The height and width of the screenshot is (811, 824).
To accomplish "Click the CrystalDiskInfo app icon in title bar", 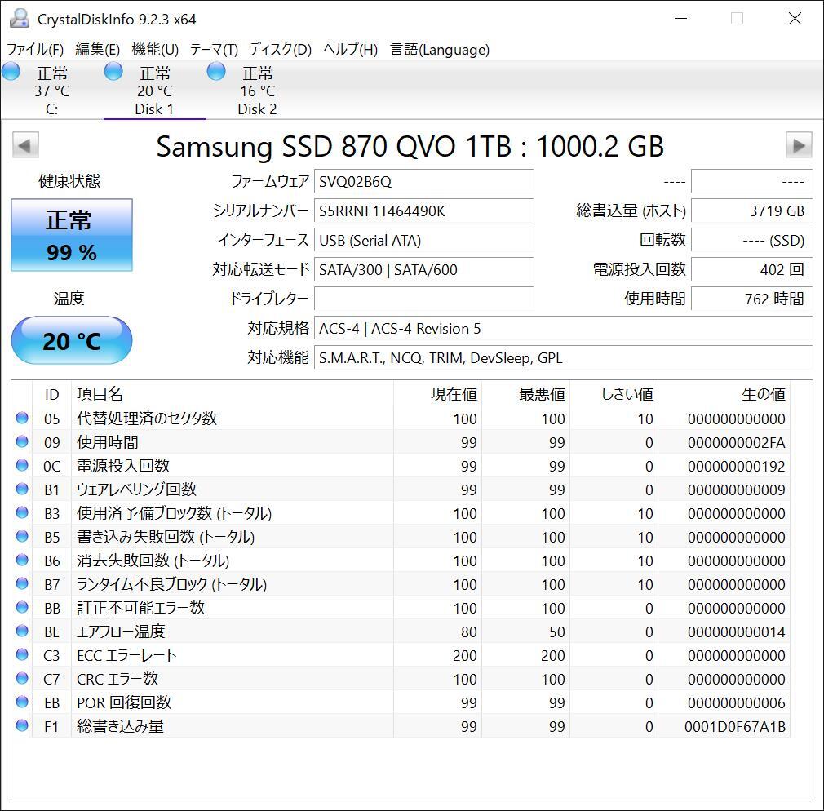I will [x=19, y=19].
